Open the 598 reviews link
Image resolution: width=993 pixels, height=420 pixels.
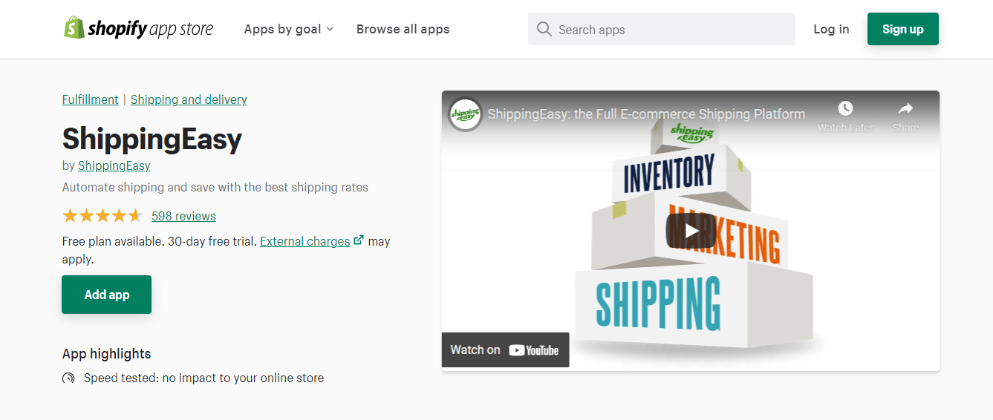point(183,216)
